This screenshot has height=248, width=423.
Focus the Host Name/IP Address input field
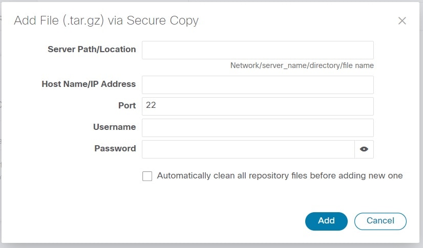258,85
